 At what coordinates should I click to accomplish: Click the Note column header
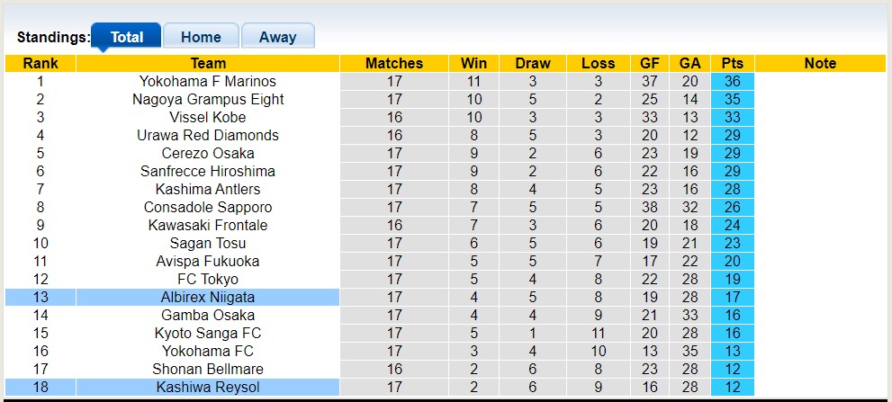pos(820,63)
